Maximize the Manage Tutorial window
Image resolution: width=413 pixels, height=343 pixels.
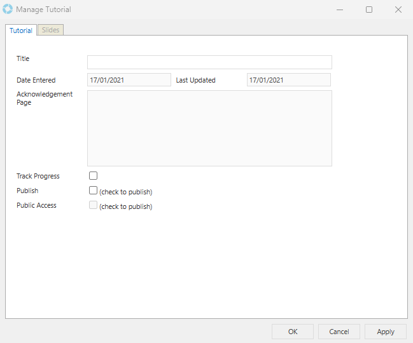[369, 10]
